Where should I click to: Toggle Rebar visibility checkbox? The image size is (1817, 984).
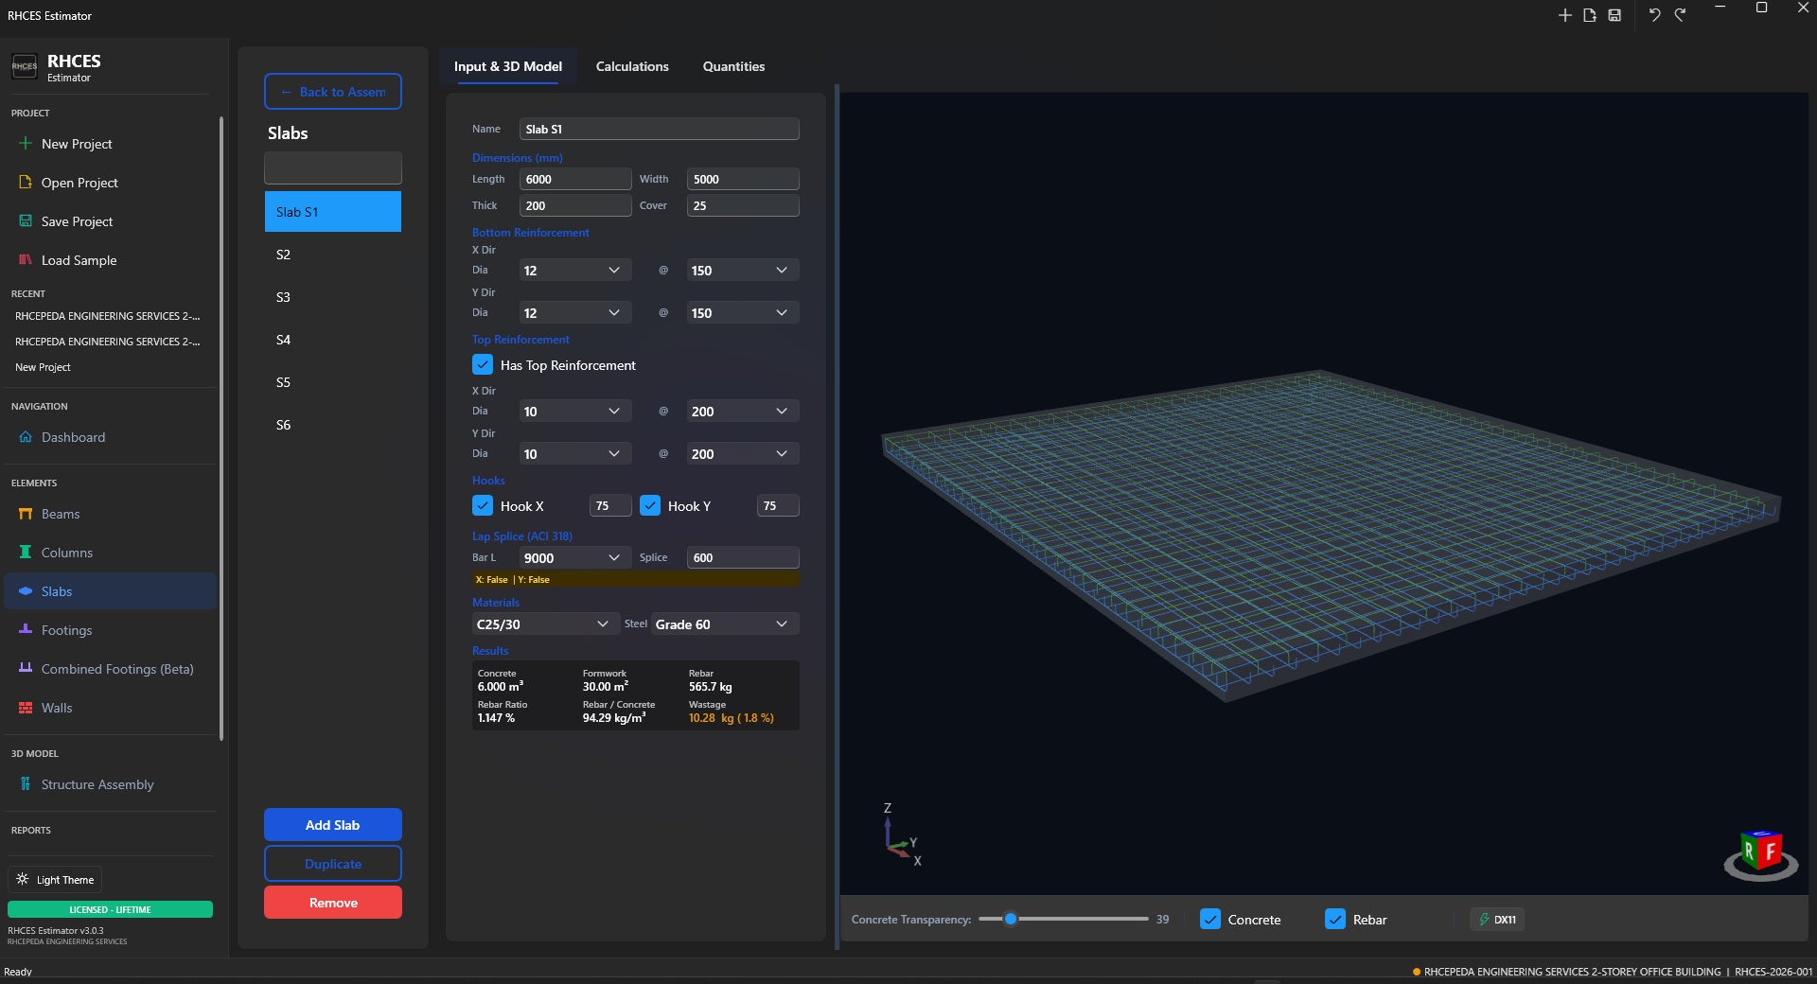[x=1335, y=920]
